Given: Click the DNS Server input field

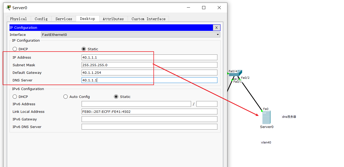Looking at the screenshot, I should point(149,80).
